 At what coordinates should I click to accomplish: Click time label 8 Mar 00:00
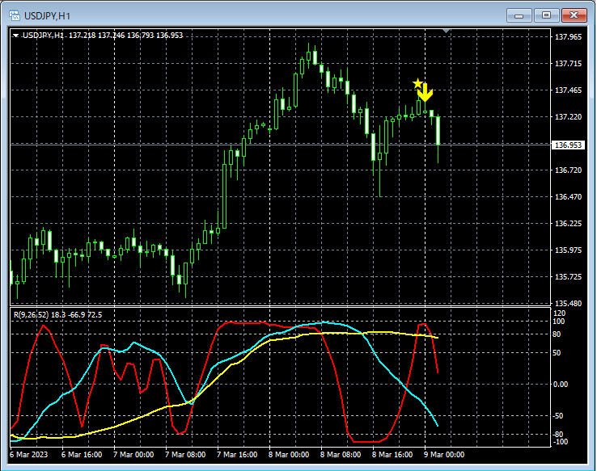[x=289, y=454]
